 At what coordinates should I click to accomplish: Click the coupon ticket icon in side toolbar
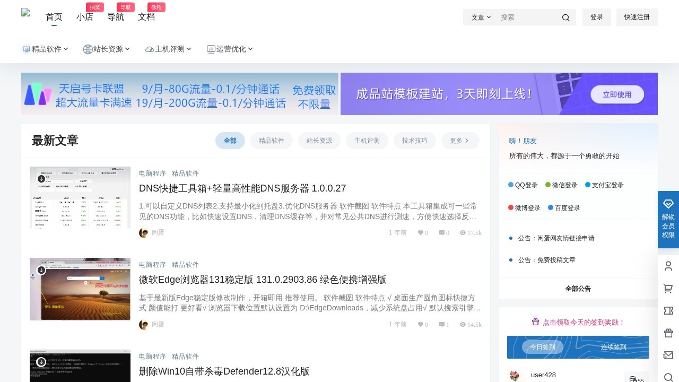[x=668, y=311]
